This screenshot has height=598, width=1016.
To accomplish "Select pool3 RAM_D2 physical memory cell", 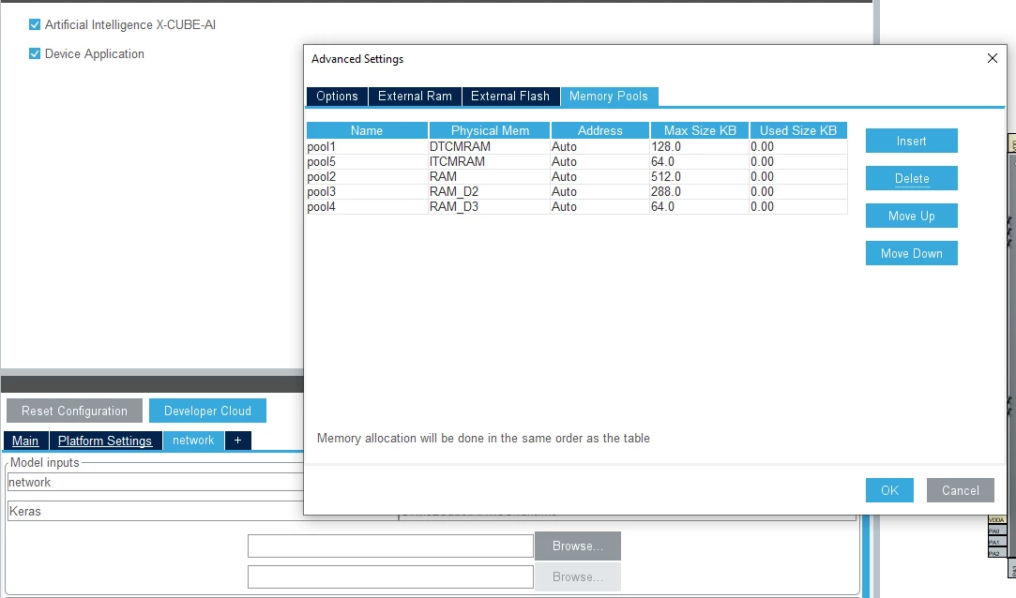I will (x=489, y=191).
